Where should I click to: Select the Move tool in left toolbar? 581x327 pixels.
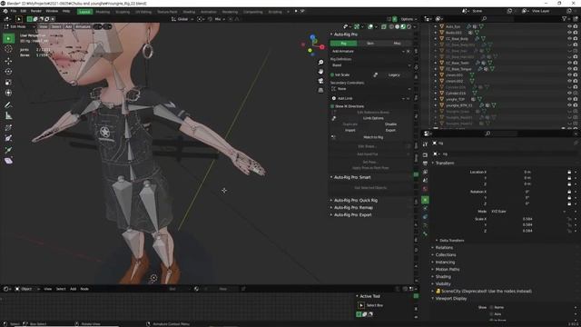pyautogui.click(x=8, y=61)
